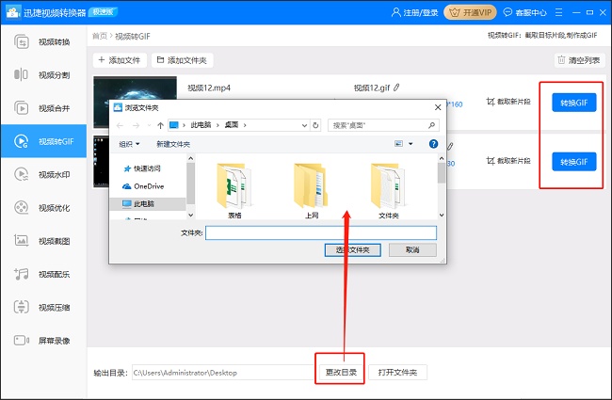Open 客服中心 support chat
The image size is (612, 400).
524,12
